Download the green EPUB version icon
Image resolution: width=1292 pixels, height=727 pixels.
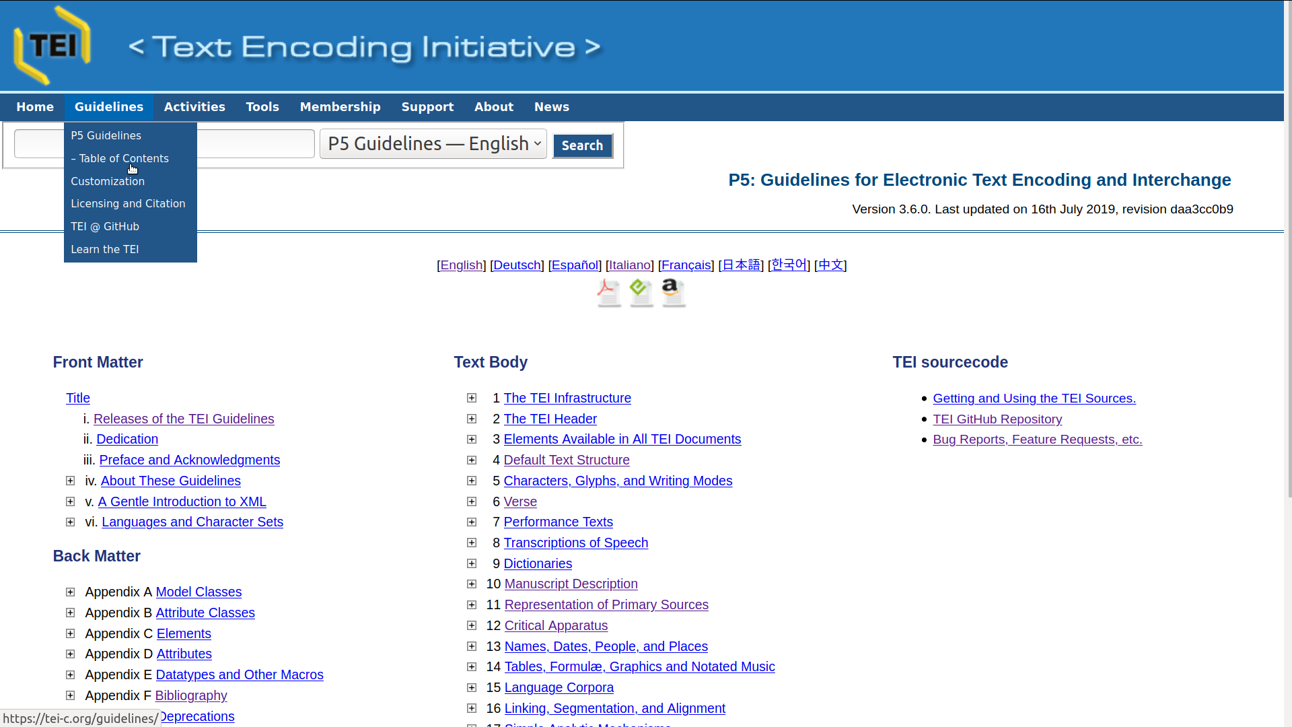coord(641,293)
